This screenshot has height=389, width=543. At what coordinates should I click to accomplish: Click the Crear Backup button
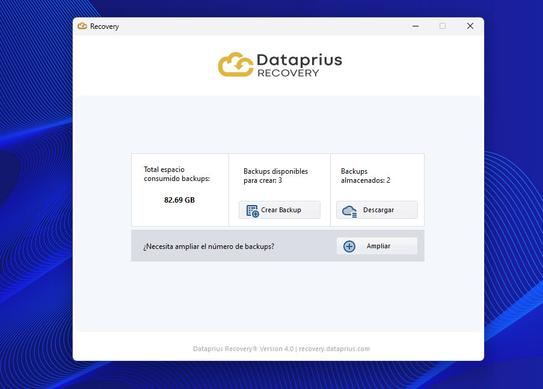pos(280,210)
